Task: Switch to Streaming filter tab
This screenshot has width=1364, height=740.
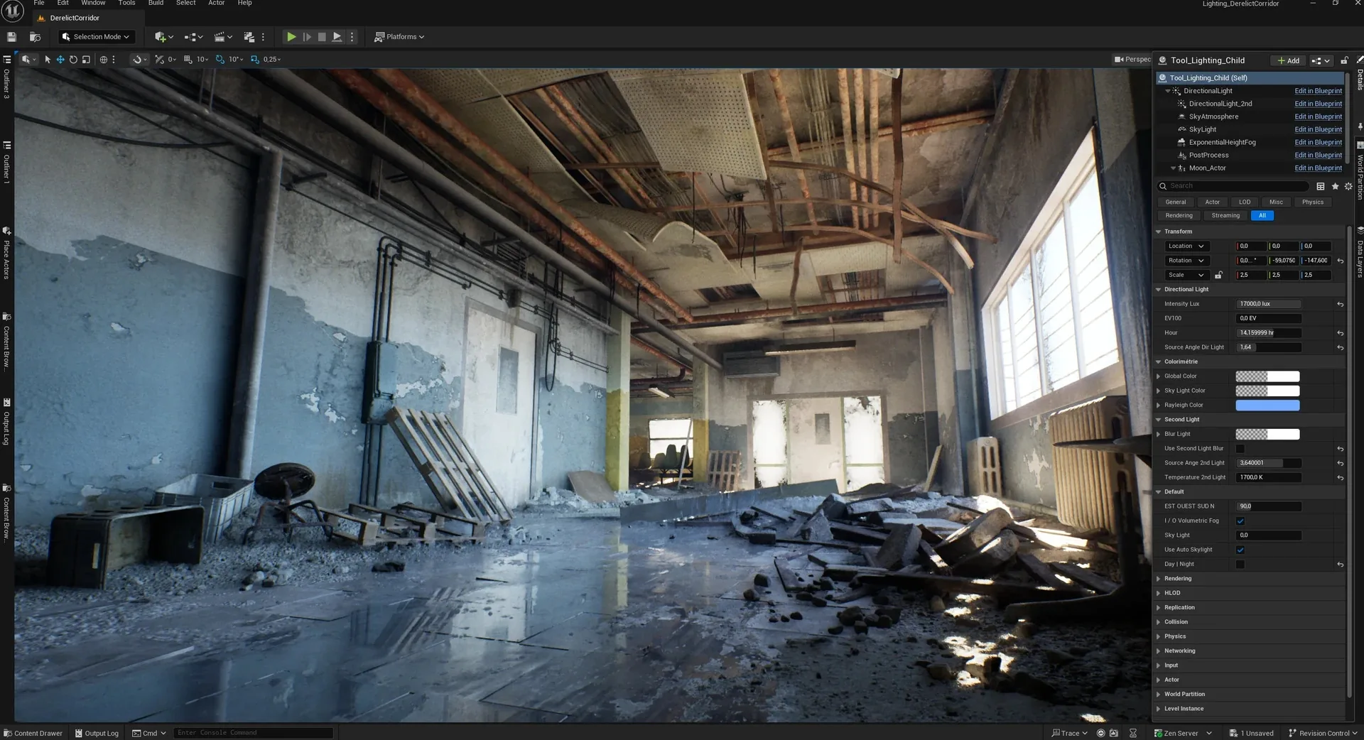Action: click(x=1225, y=216)
